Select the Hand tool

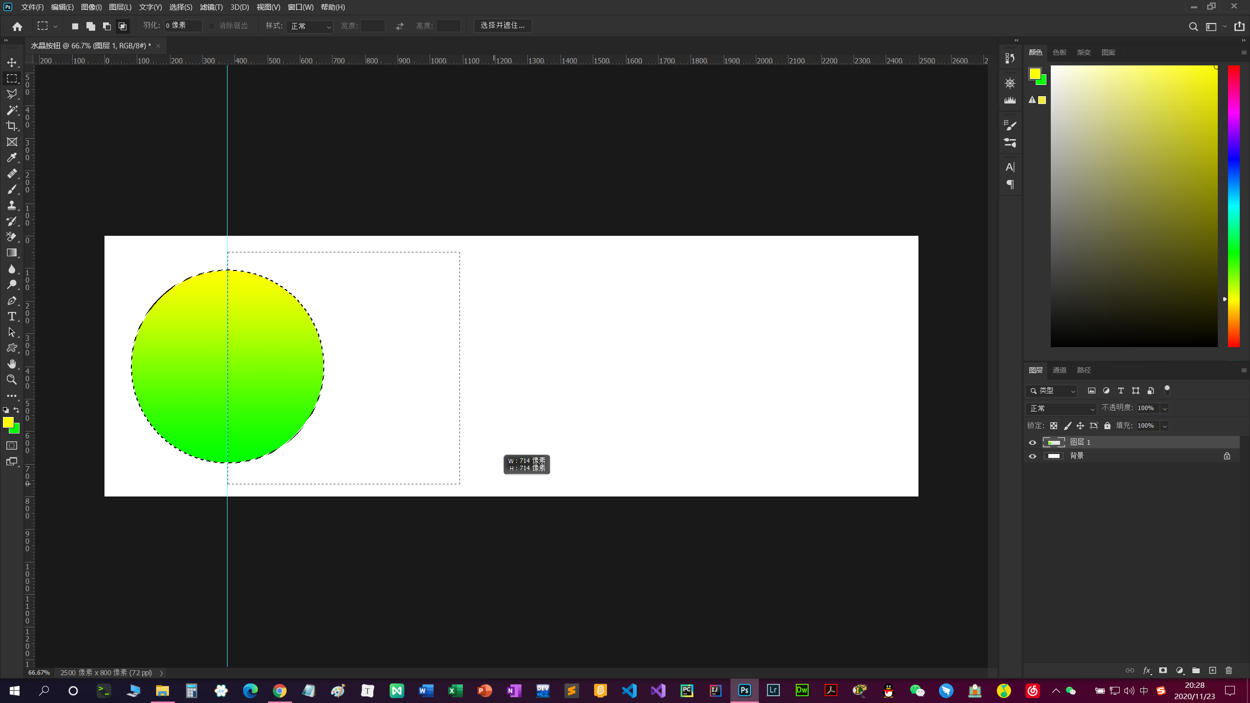point(12,364)
